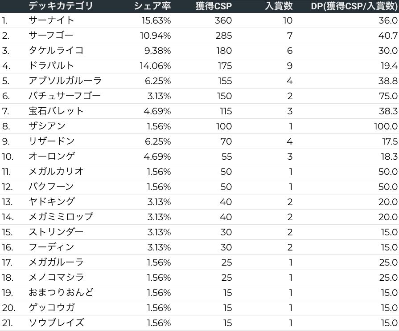Select the リザードン deck entry
399x331 pixels.
pyautogui.click(x=51, y=141)
